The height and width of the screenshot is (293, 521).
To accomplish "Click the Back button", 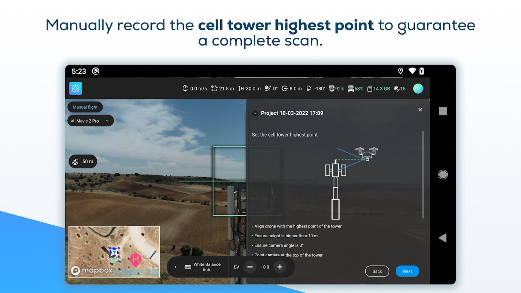I will tap(377, 271).
